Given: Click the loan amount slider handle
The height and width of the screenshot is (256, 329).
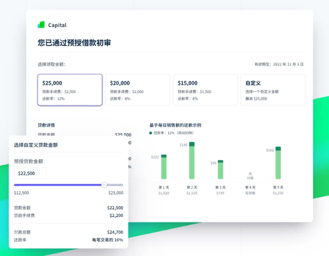Looking at the screenshot, I should point(104,185).
